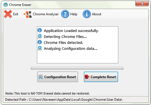Click the Chrome Eraser title bar logo
The height and width of the screenshot is (105, 151).
[x=5, y=5]
